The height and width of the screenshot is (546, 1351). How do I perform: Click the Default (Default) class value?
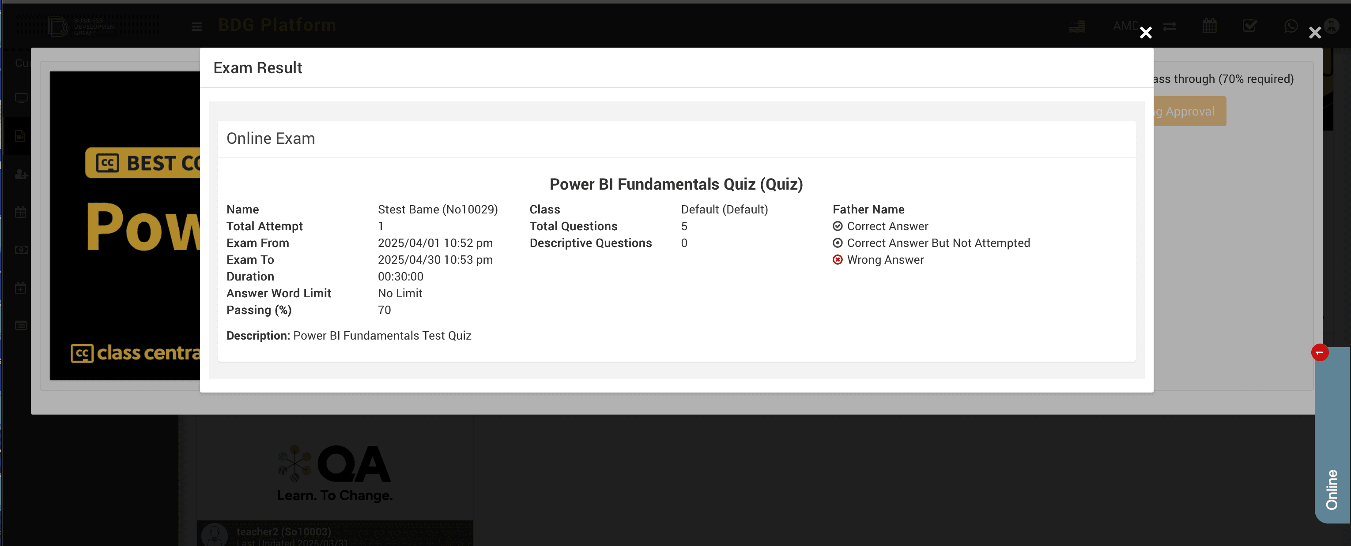[724, 209]
